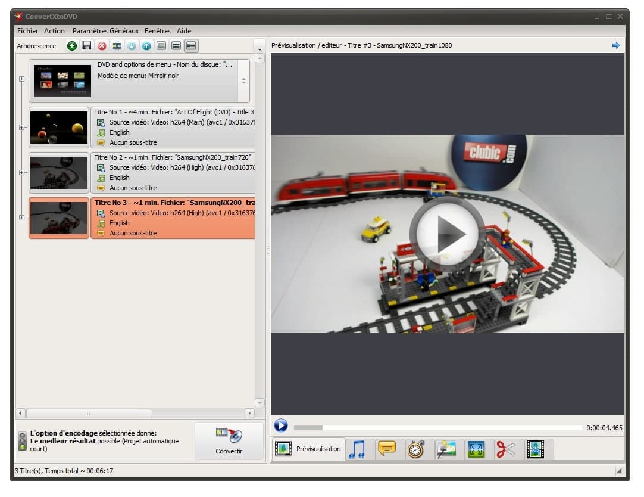Click the small blue play button

pos(281,425)
